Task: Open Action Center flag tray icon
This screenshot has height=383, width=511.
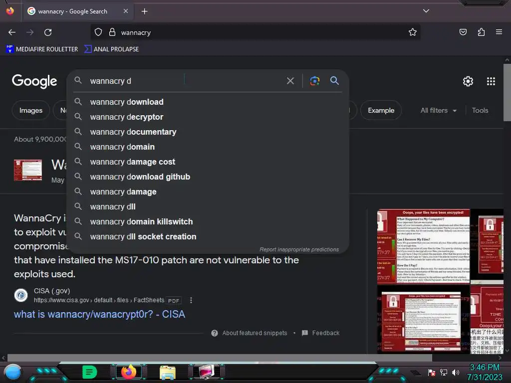Action: (x=432, y=372)
